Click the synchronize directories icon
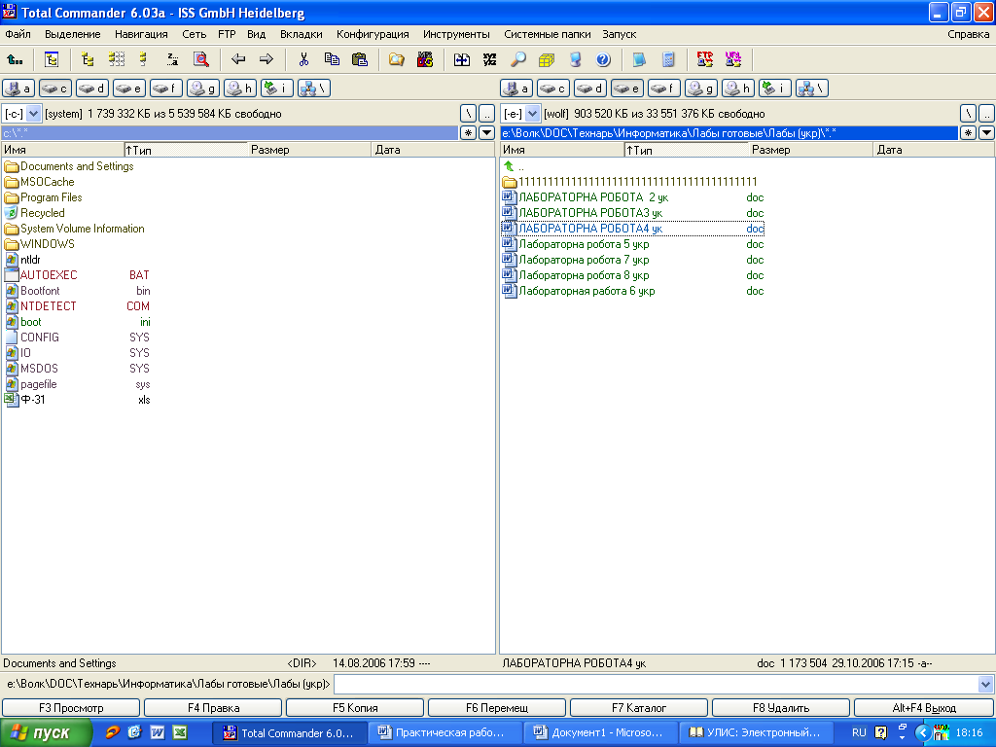This screenshot has height=747, width=996. (462, 59)
